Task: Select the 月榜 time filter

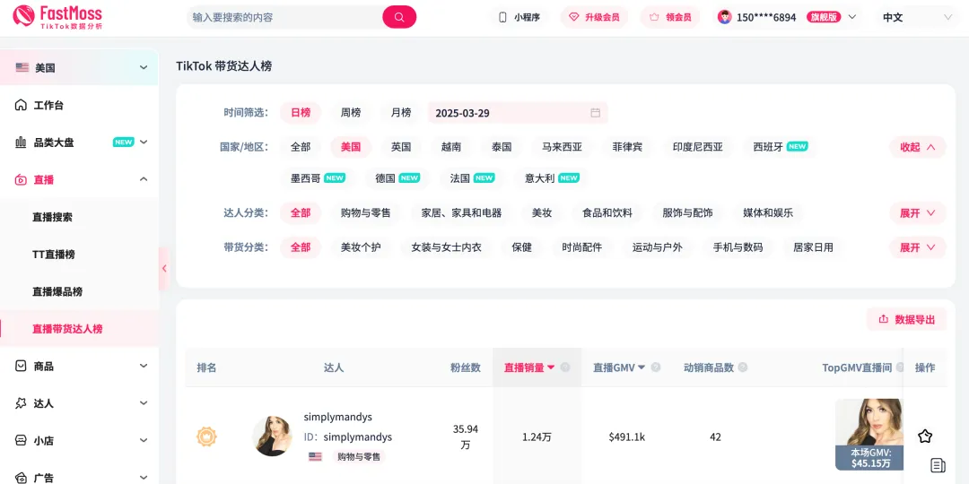Action: pos(400,112)
